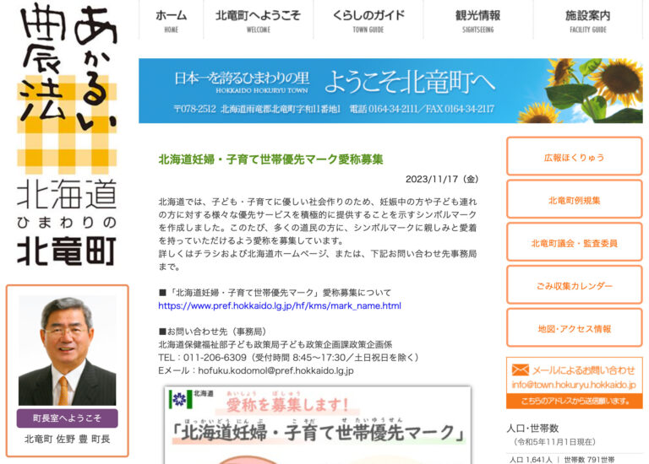Screen dimensions: 649x464
Task: Go to 観光情報 SIGHTSEEING menu
Action: tap(477, 20)
